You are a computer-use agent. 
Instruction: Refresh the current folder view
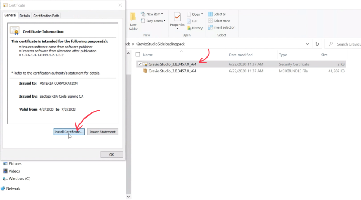tap(317, 44)
